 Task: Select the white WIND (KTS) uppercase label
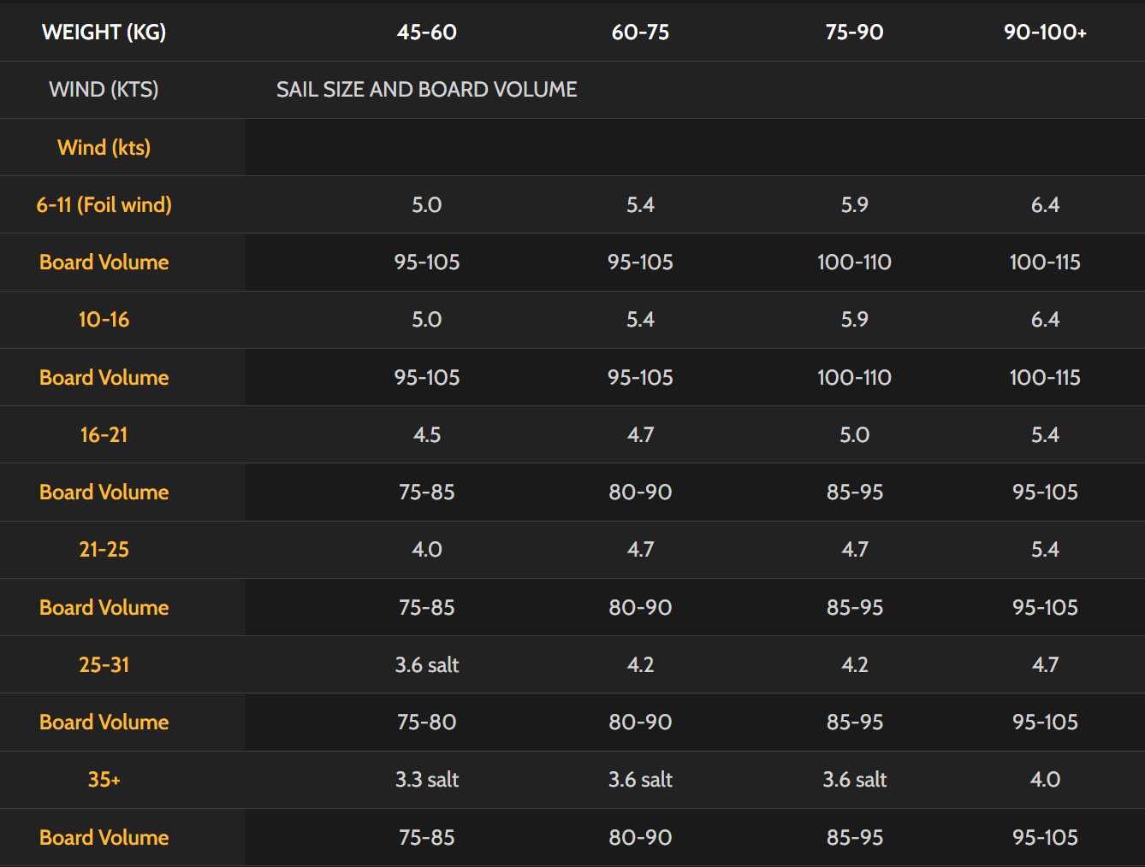(x=104, y=90)
